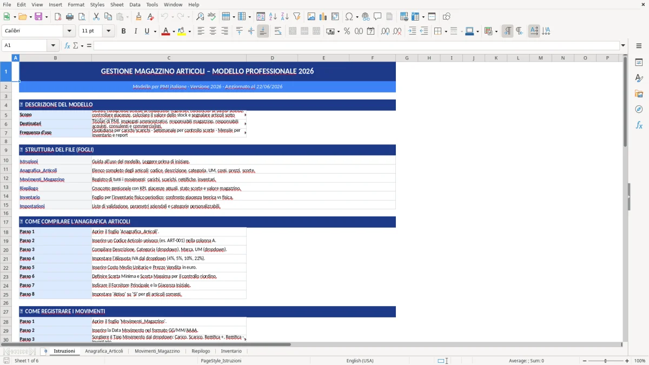Screen dimensions: 649x365
Task: Set center horizontally alignment
Action: click(213, 31)
